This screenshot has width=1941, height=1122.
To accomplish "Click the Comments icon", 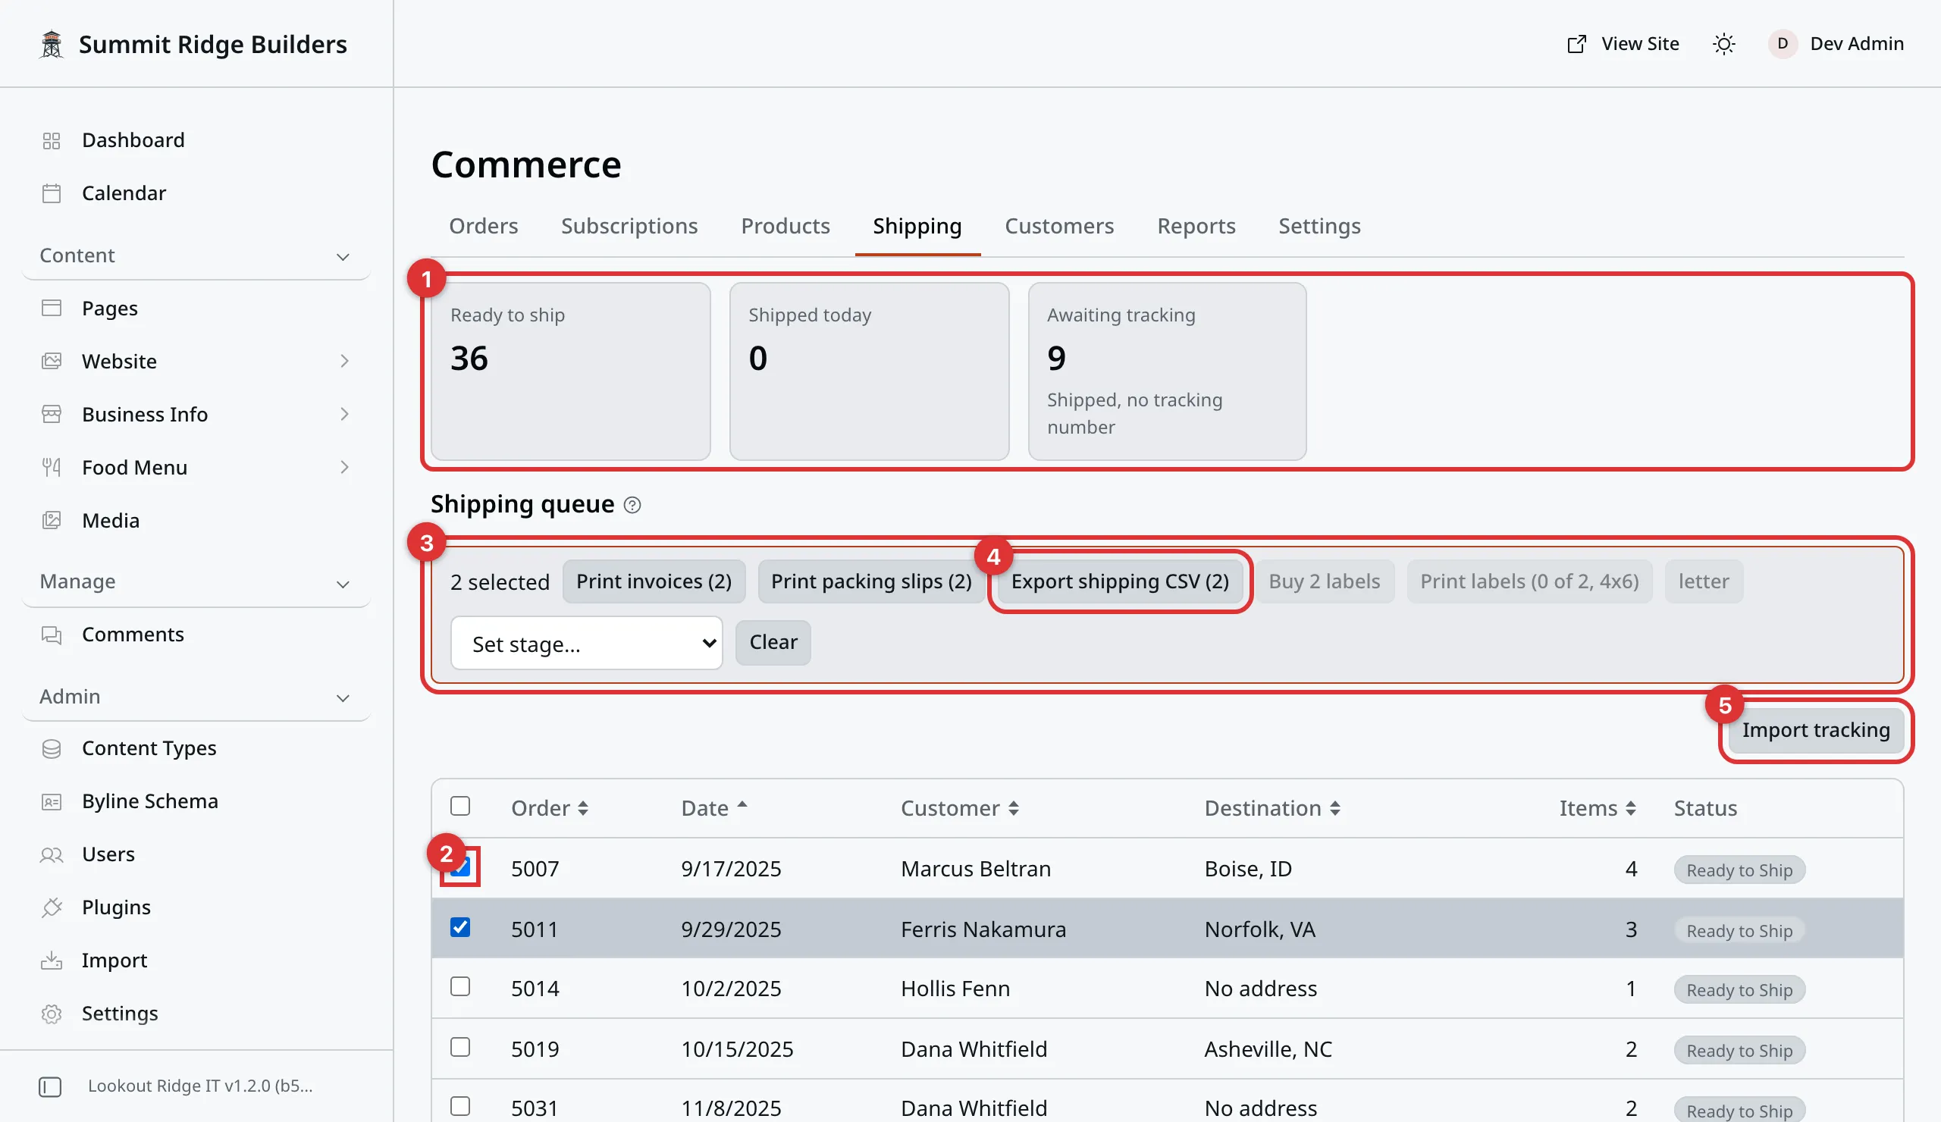I will tap(52, 635).
